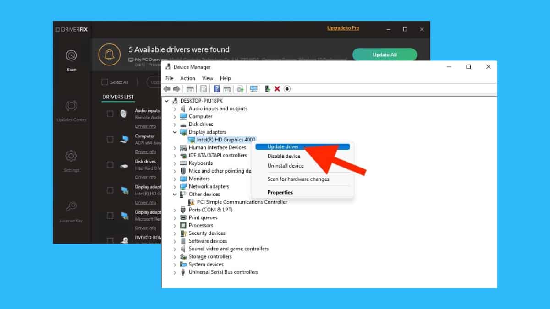Select PCI Simple Communications Controller device

coord(242,202)
